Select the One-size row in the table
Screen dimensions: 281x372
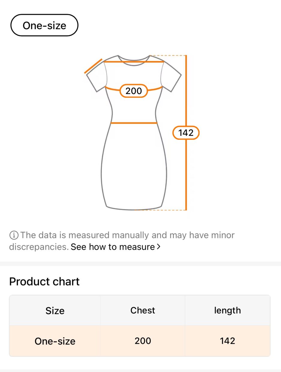55,341
